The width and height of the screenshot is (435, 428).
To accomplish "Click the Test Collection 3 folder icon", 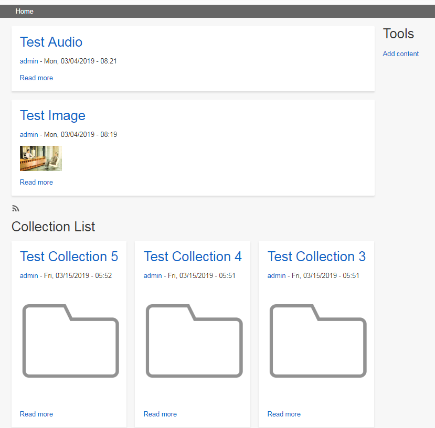I will pos(317,340).
